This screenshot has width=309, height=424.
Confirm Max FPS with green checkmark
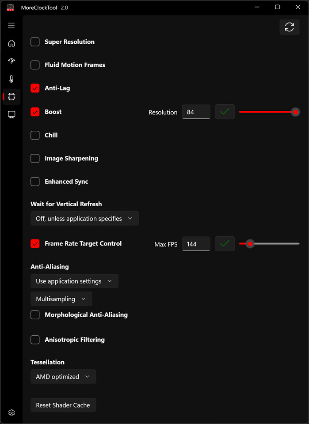tap(225, 244)
